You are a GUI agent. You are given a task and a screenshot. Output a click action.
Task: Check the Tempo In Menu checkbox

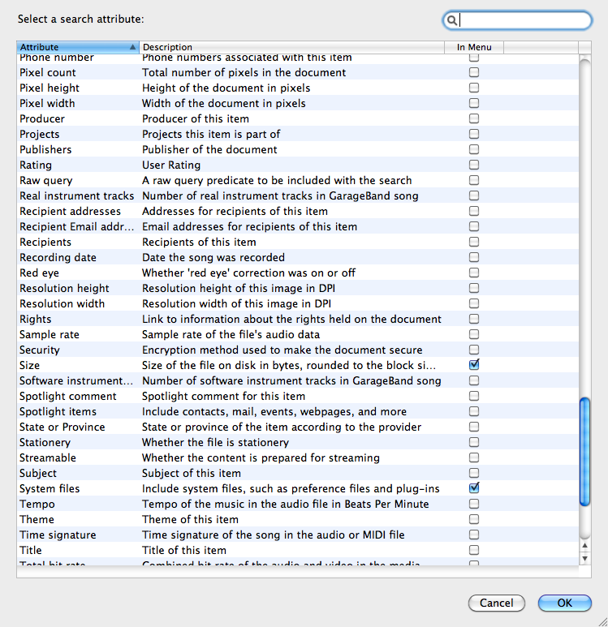474,504
